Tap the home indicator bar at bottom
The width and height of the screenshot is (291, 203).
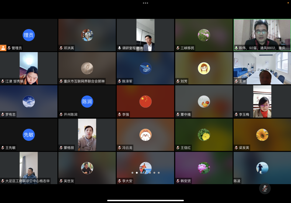point(145,200)
